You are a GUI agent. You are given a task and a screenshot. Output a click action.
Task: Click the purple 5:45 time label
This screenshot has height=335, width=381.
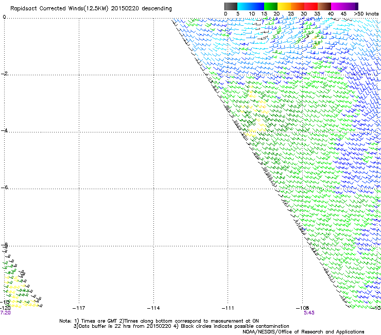[309, 313]
